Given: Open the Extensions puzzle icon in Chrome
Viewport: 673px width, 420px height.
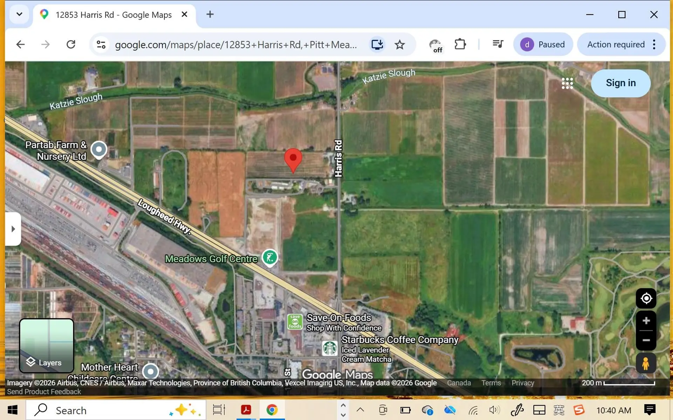Looking at the screenshot, I should 460,44.
